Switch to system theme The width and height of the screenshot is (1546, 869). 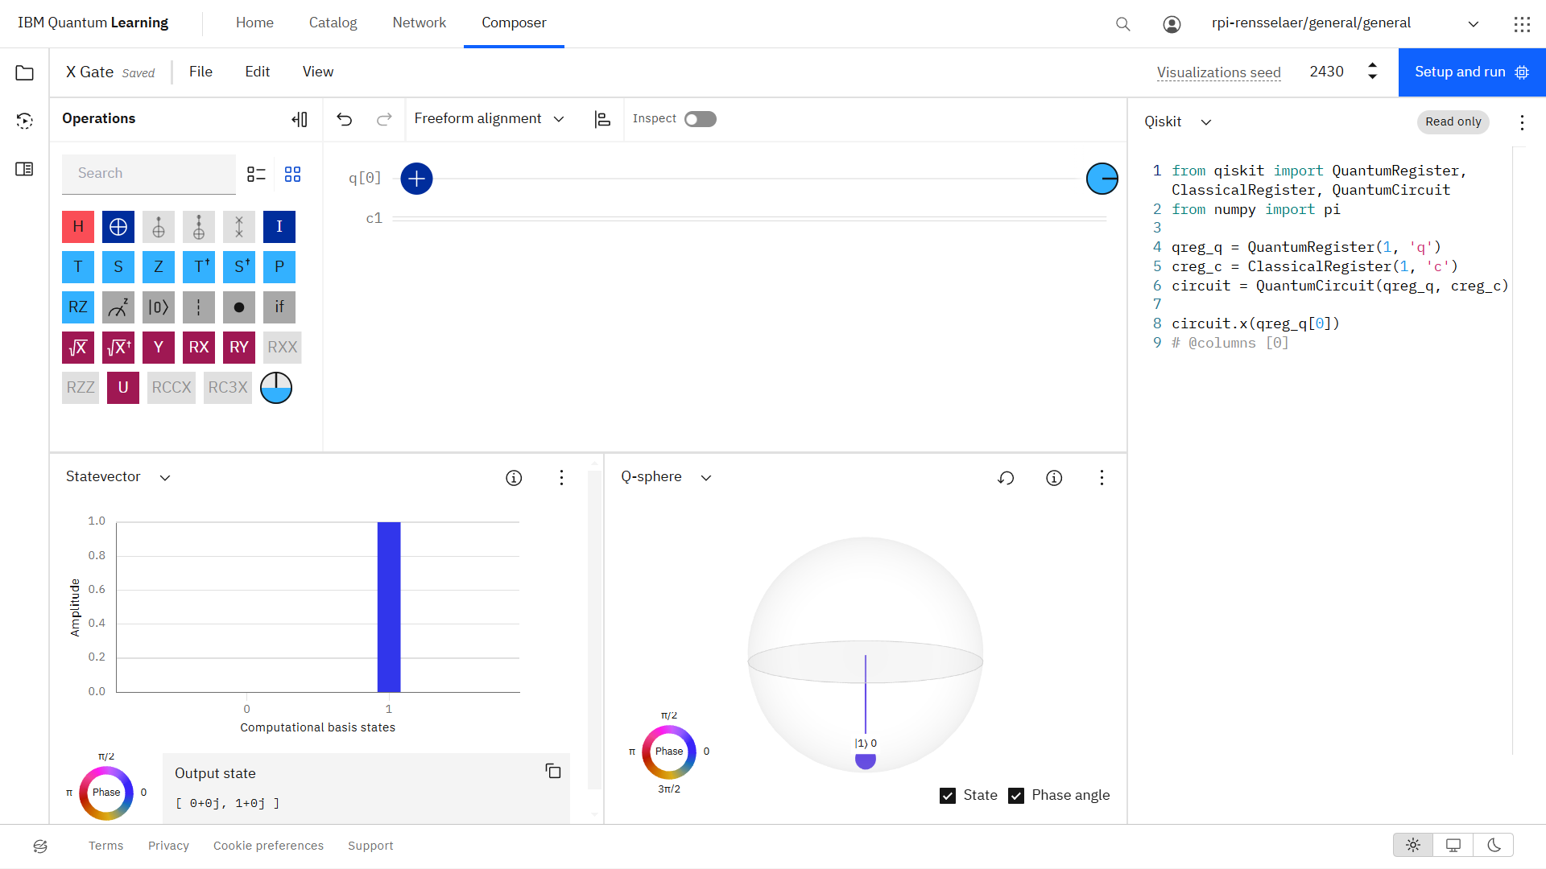1453,845
